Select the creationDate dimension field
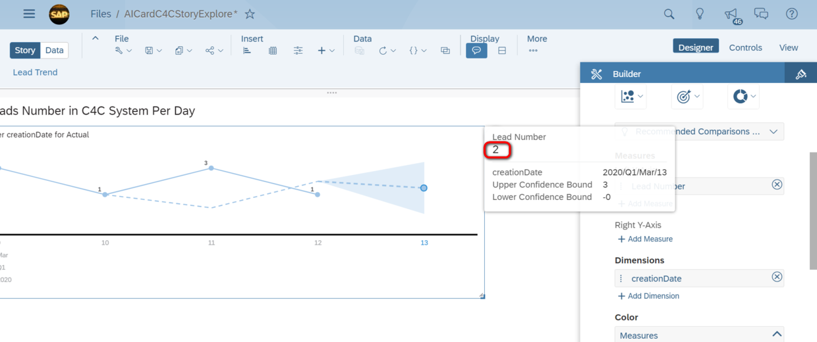This screenshot has height=342, width=817. [699, 278]
